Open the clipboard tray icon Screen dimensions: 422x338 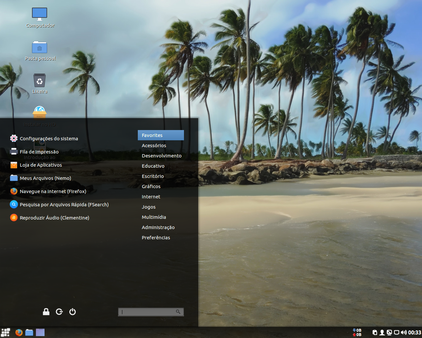(375, 332)
